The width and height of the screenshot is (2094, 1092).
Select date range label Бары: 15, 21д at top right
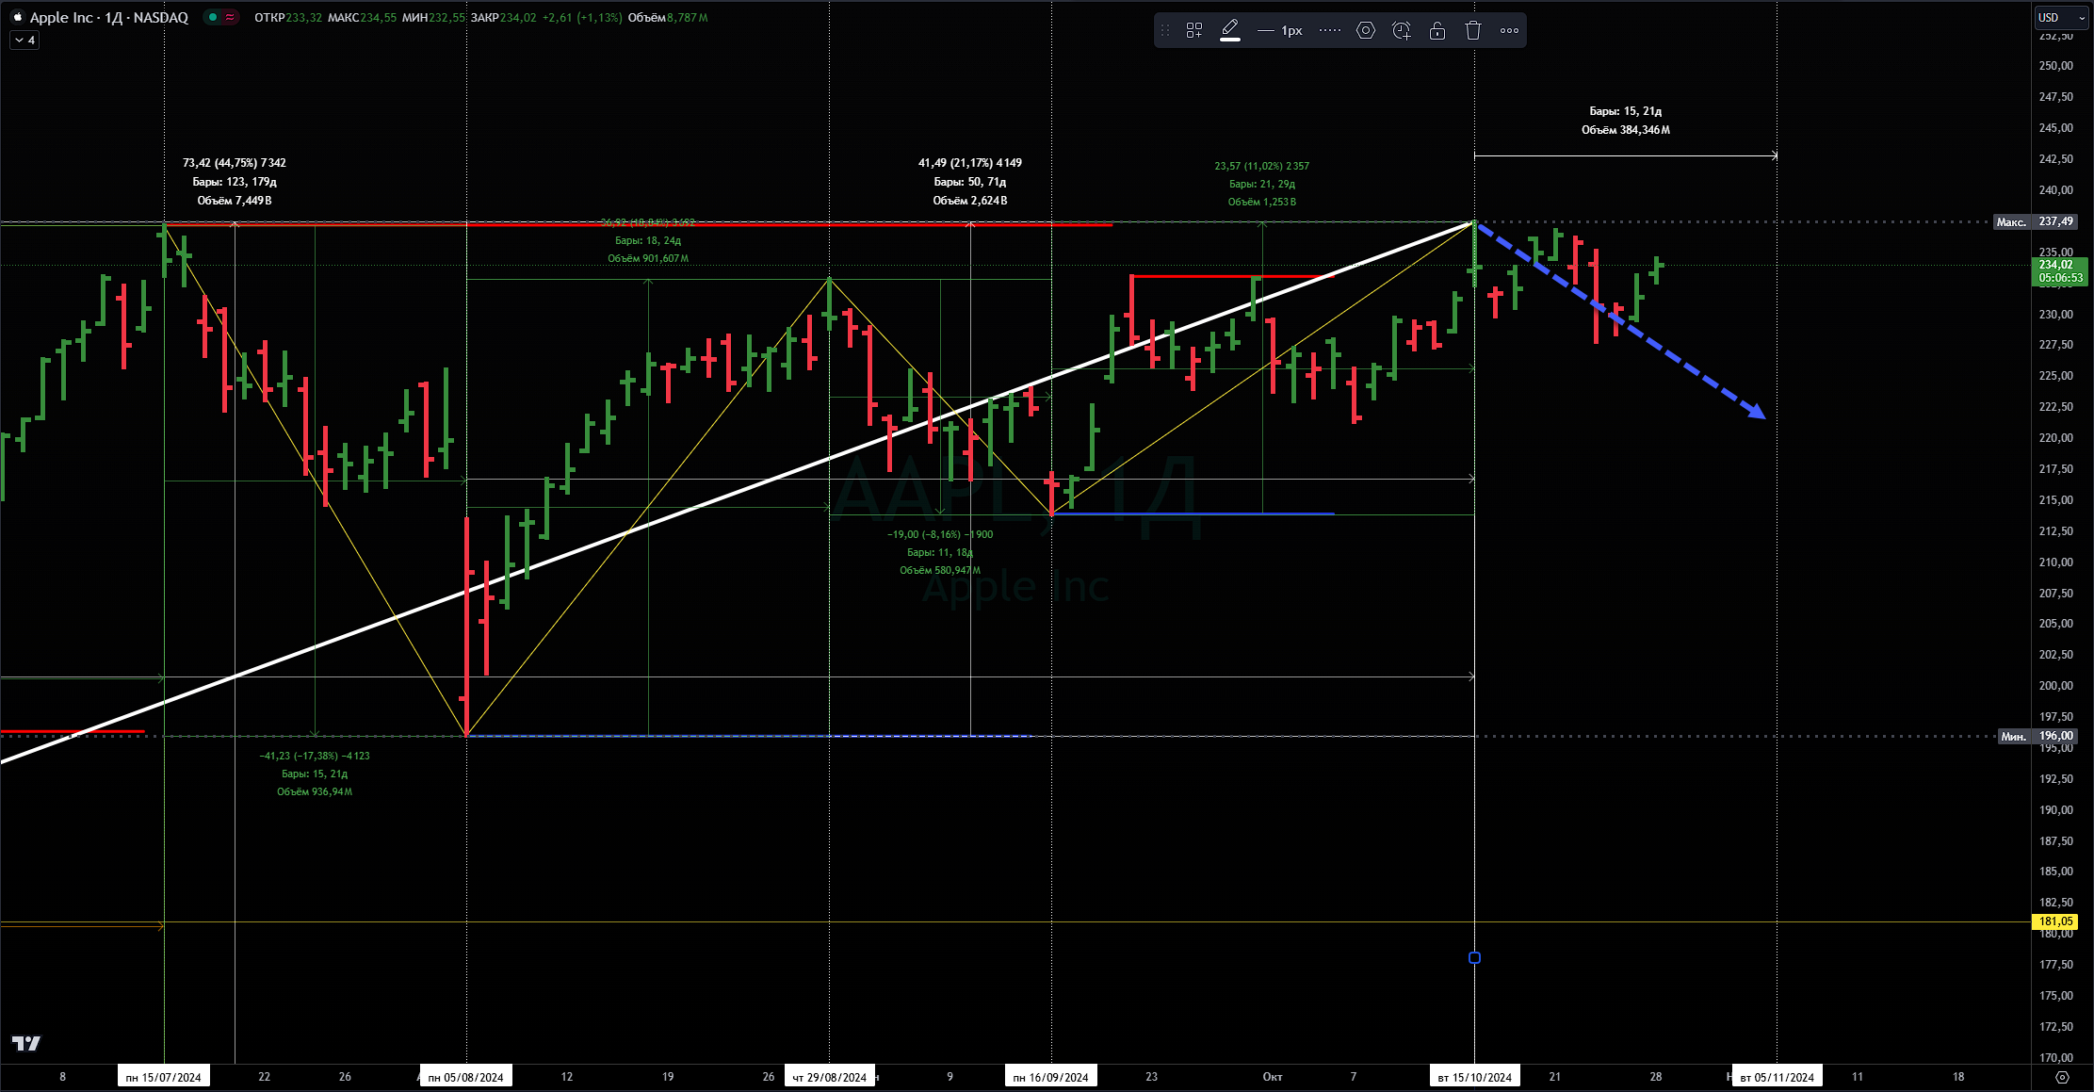pyautogui.click(x=1626, y=111)
